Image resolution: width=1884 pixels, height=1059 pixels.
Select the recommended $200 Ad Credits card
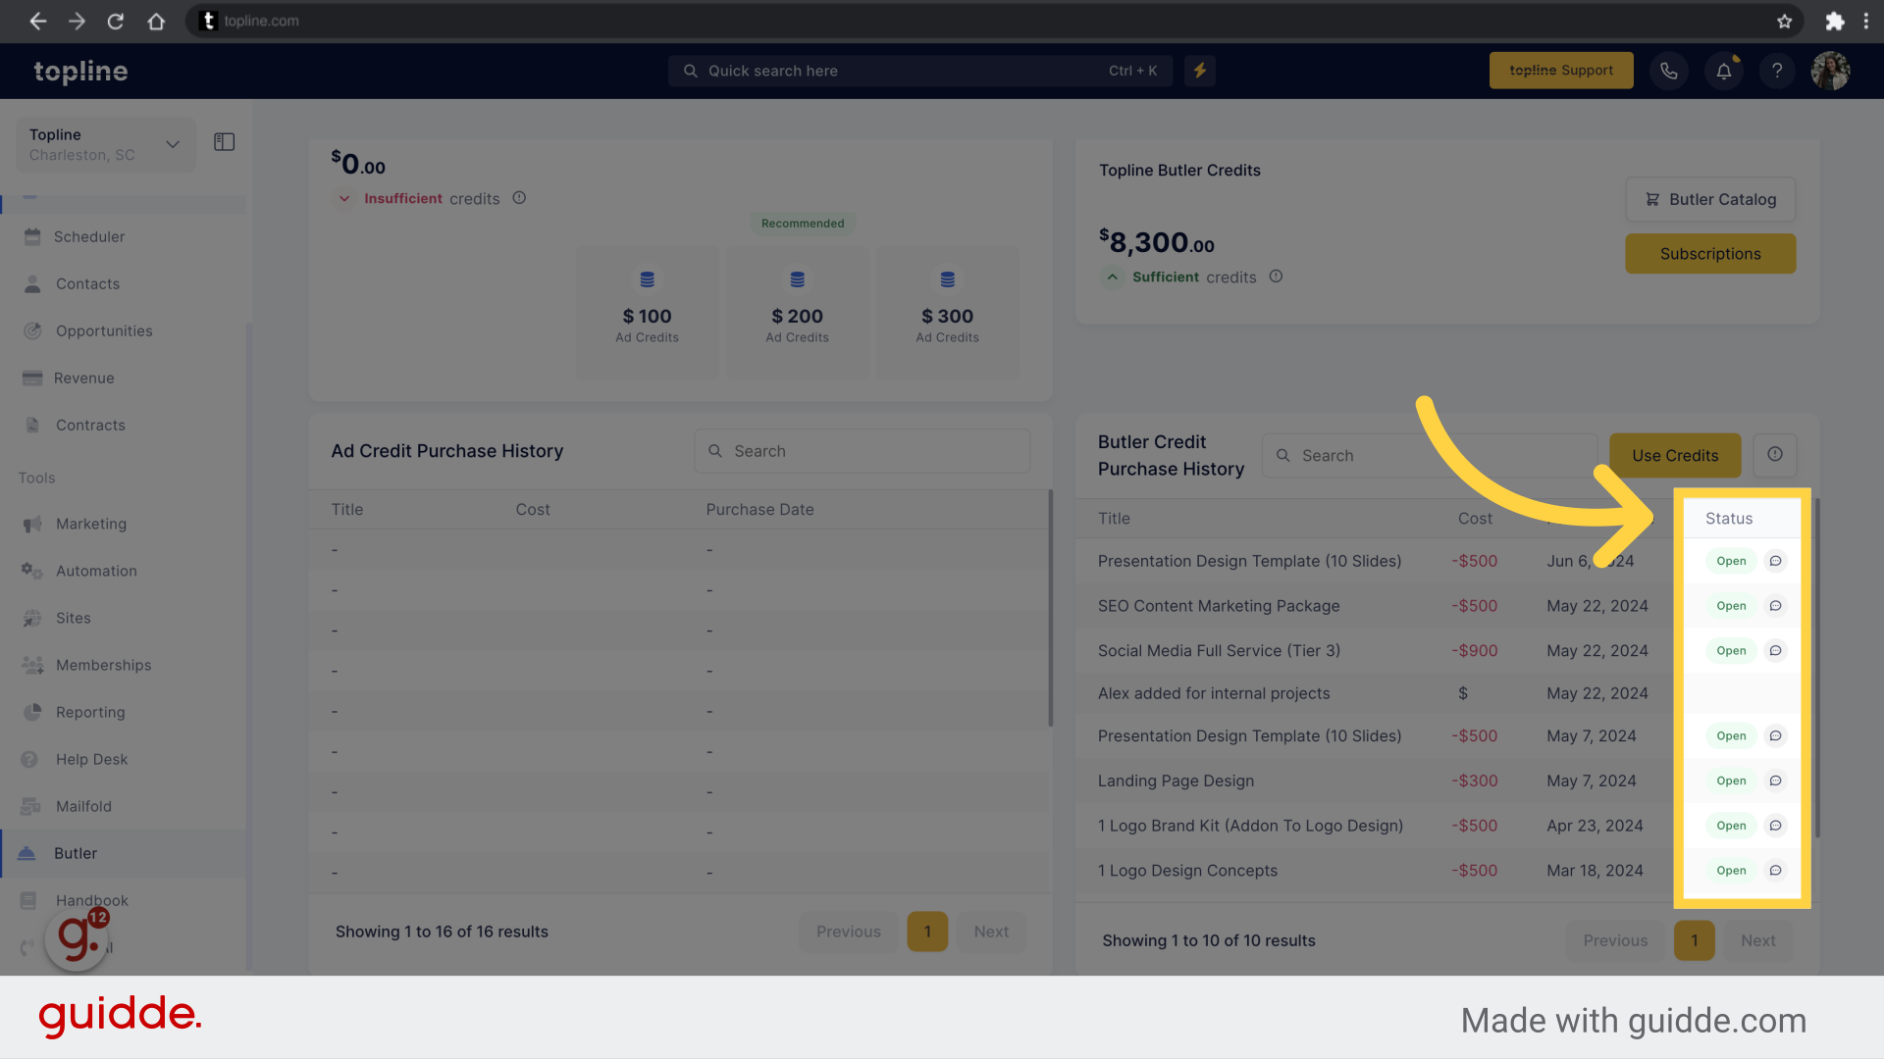click(x=798, y=313)
